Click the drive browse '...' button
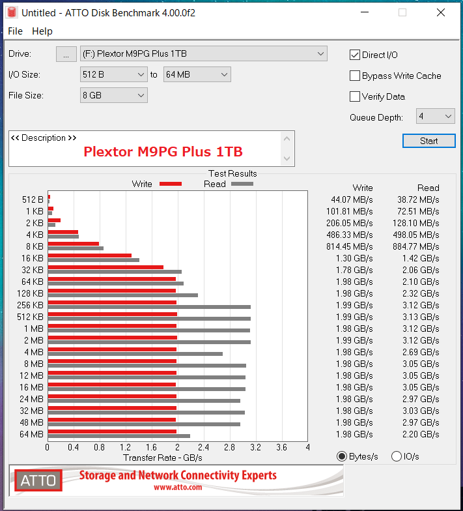The height and width of the screenshot is (511, 463). click(66, 53)
